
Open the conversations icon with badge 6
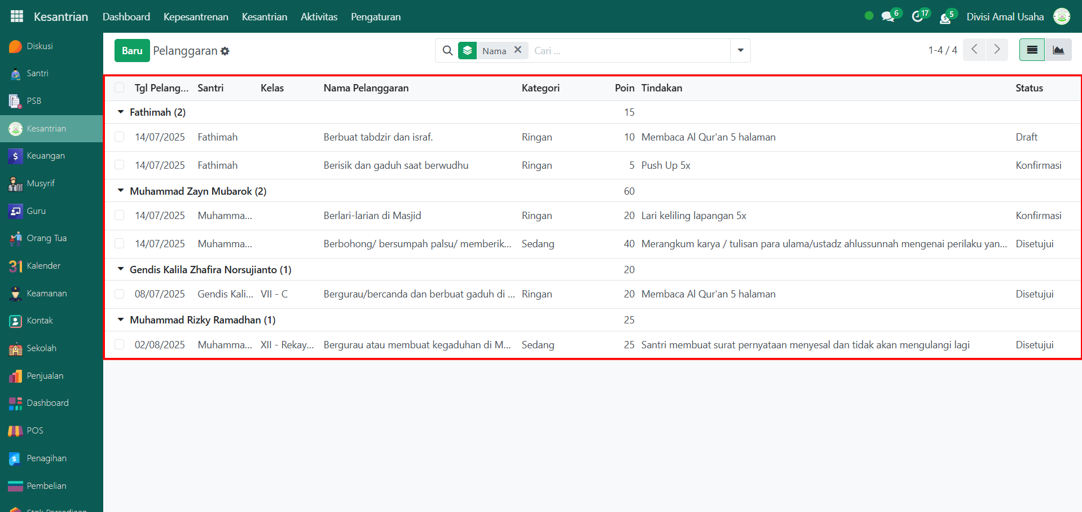click(889, 16)
